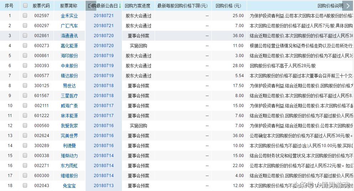The image size is (354, 191).
Task: Click the 最新每股回购价格下限 header
Action: click(x=182, y=6)
